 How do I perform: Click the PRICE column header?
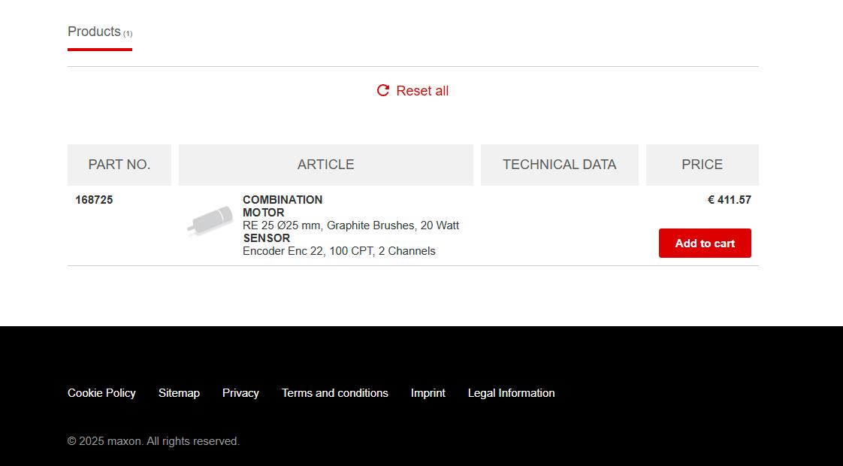pos(702,165)
